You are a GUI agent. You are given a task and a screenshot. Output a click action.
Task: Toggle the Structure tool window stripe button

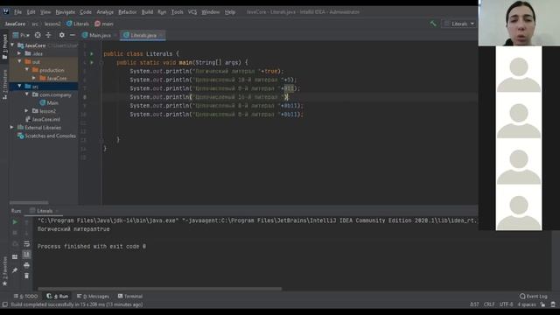point(4,85)
